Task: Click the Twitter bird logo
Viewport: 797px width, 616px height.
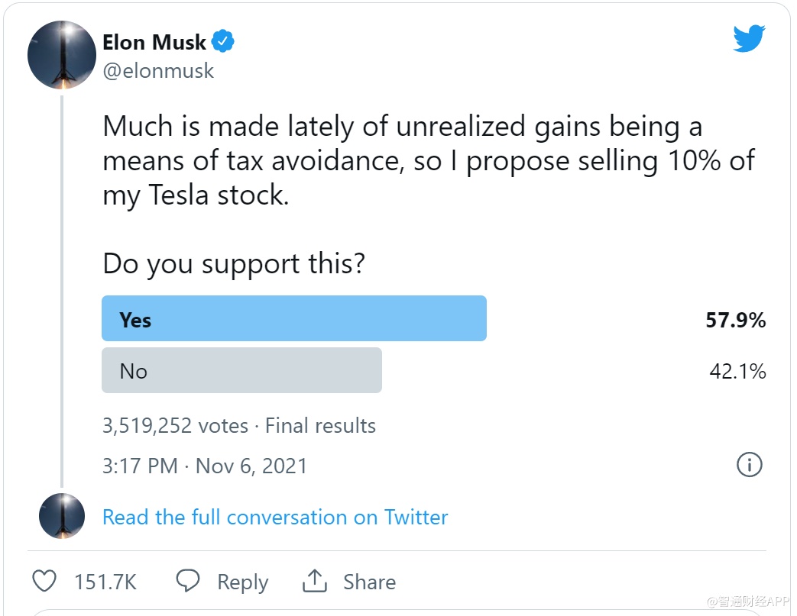Action: click(x=749, y=38)
